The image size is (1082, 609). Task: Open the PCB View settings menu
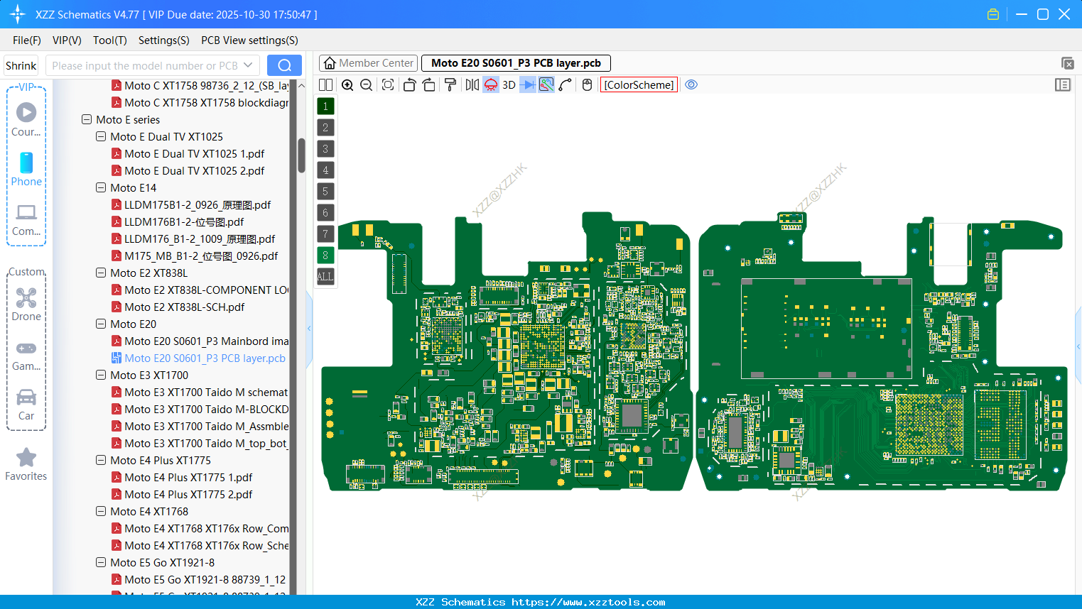[x=249, y=40]
